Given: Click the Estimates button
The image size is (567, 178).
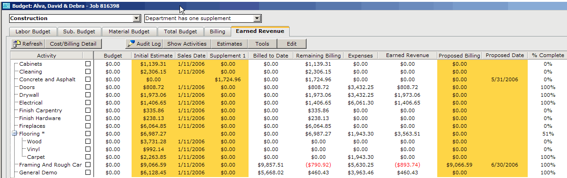Looking at the screenshot, I should pos(229,44).
